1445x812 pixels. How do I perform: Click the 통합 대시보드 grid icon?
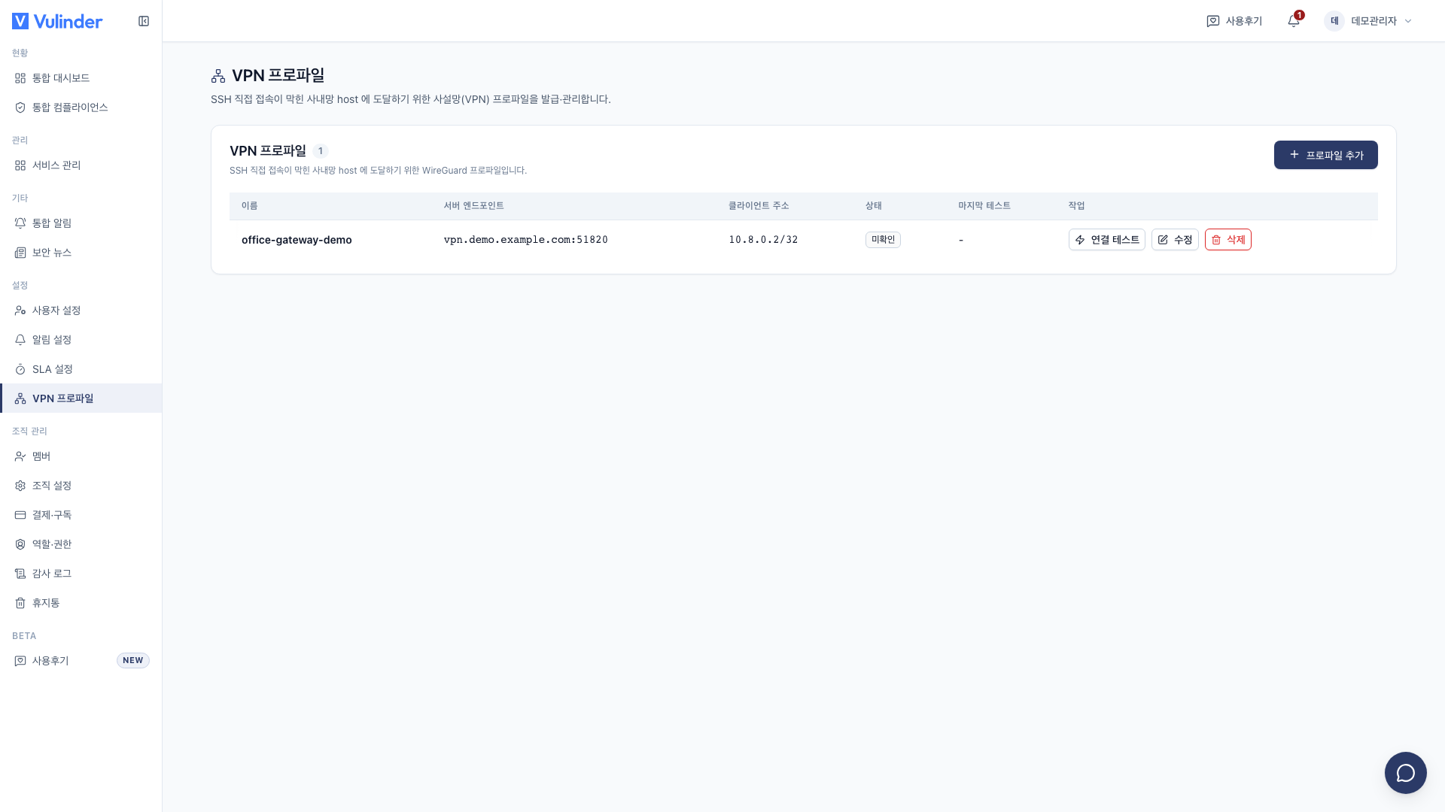(20, 78)
